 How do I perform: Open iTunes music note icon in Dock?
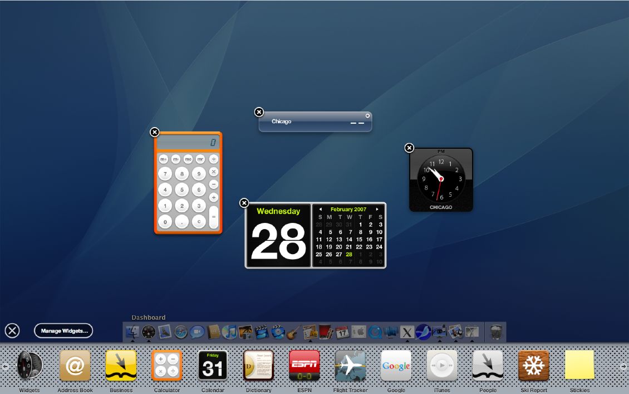coord(229,332)
